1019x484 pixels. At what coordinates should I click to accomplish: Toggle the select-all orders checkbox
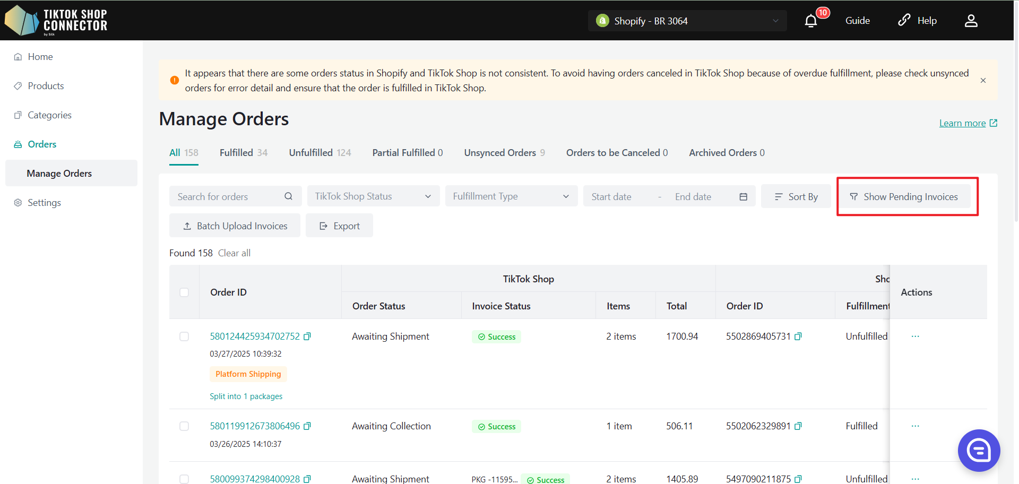tap(184, 292)
